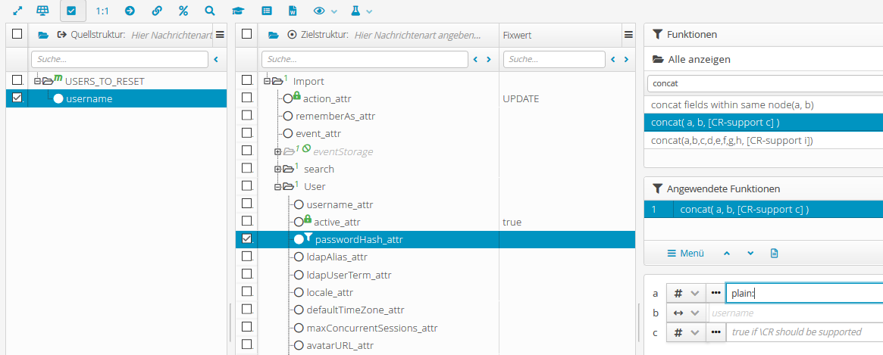Click Alle anzeigen in Funktionen panel
Screen dimensions: 883x355
(x=698, y=59)
